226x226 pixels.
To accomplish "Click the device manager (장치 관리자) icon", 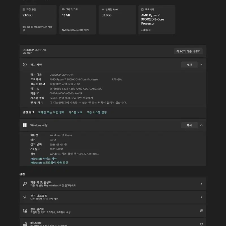I will point(25,210).
